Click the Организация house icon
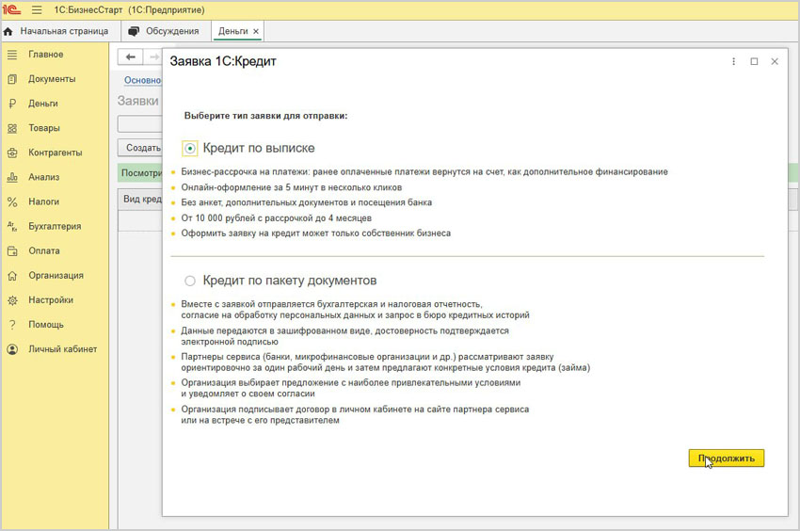The width and height of the screenshot is (800, 531). (12, 276)
